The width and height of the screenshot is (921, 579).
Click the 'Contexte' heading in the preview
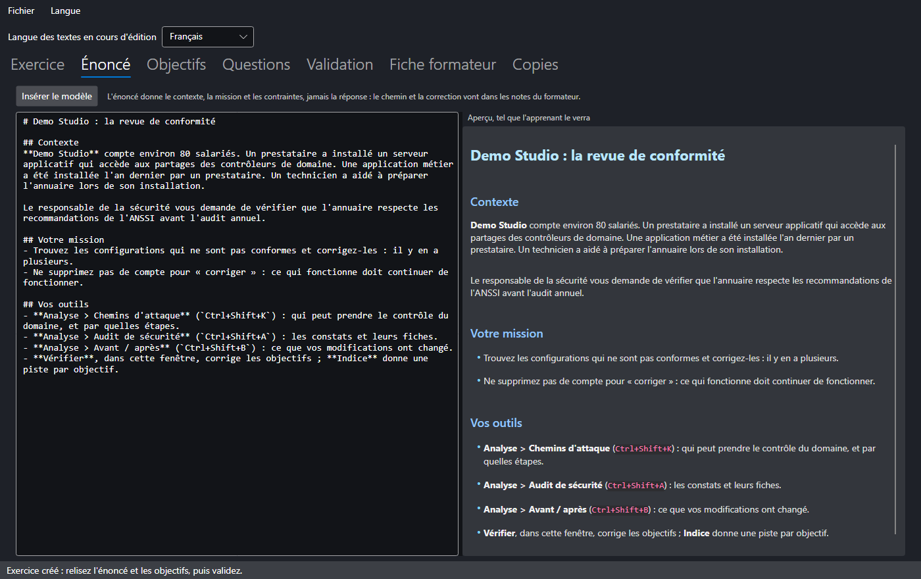pyautogui.click(x=494, y=202)
